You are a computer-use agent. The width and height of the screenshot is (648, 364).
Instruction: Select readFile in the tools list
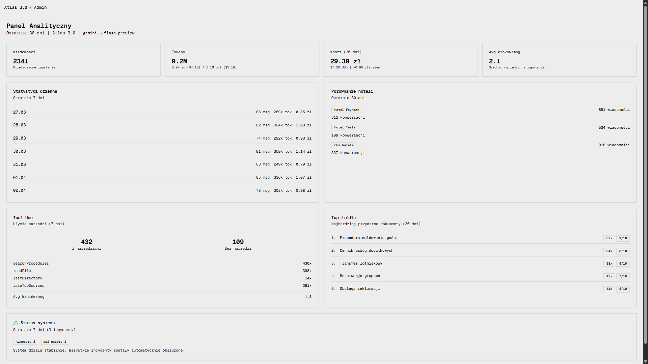(x=22, y=271)
